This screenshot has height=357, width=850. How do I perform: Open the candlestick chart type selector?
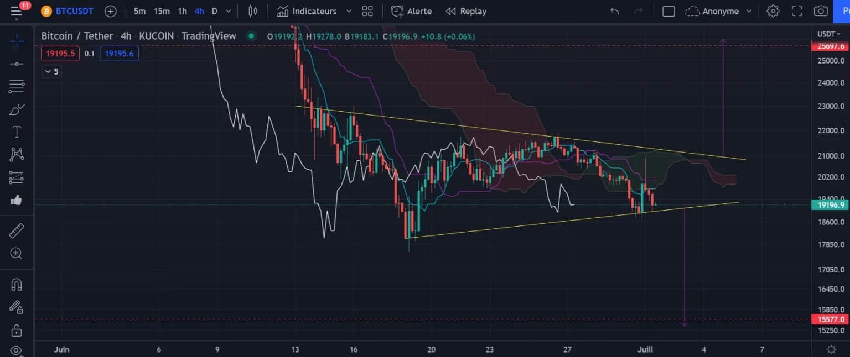coord(253,11)
